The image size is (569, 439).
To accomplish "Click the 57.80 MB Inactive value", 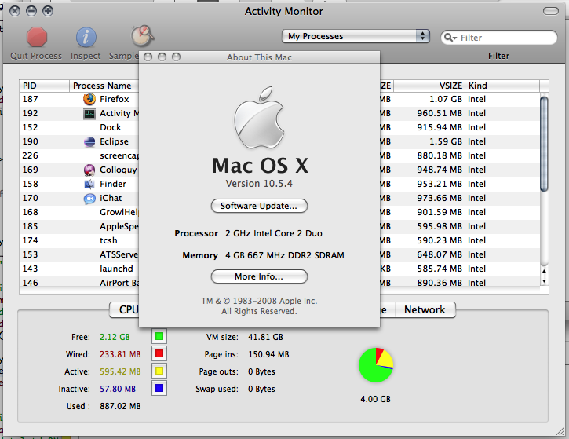I will click(118, 389).
